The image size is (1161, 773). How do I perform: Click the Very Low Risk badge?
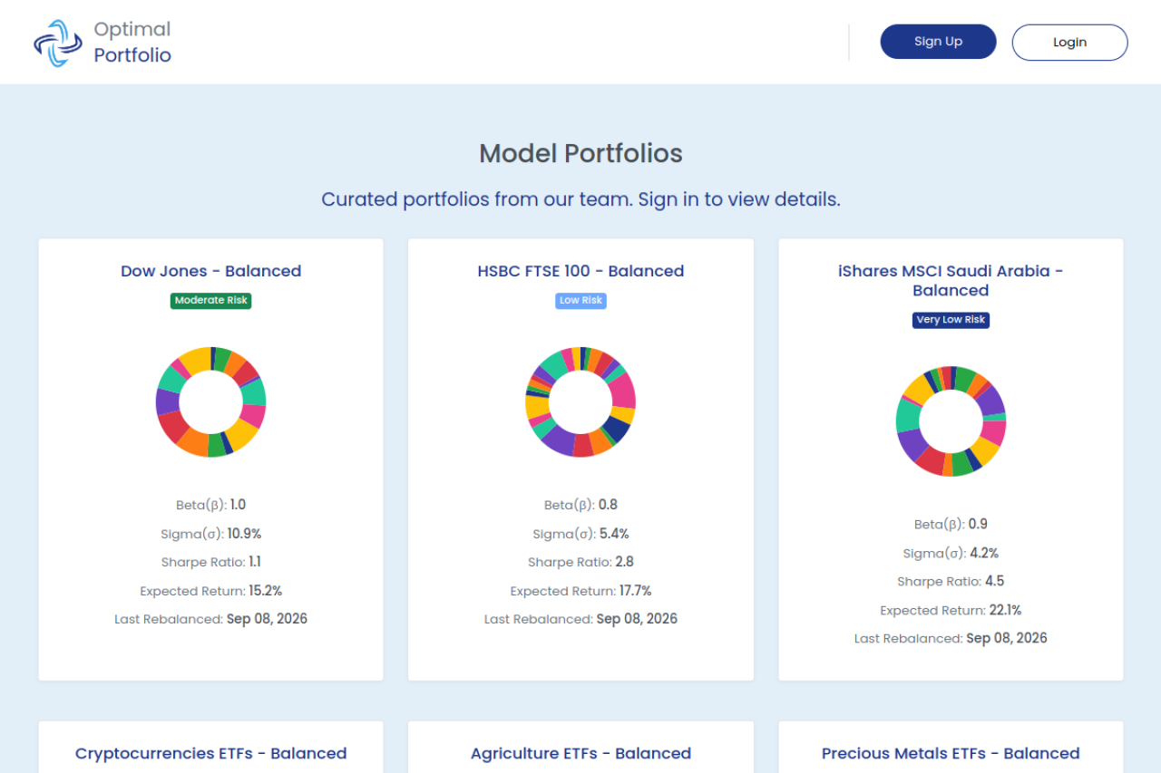(x=951, y=320)
